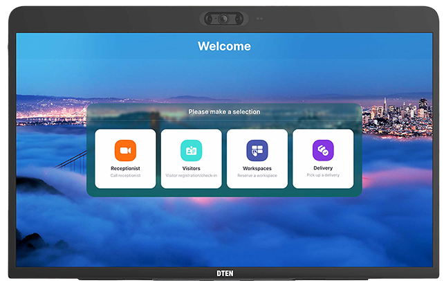The image size is (444, 281).
Task: Select the Visitors label text
Action: [191, 168]
